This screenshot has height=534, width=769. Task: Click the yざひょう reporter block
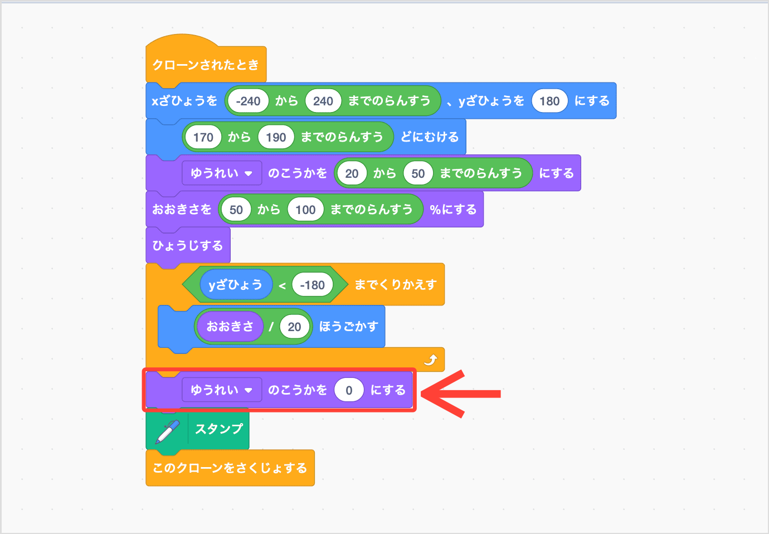pyautogui.click(x=236, y=285)
